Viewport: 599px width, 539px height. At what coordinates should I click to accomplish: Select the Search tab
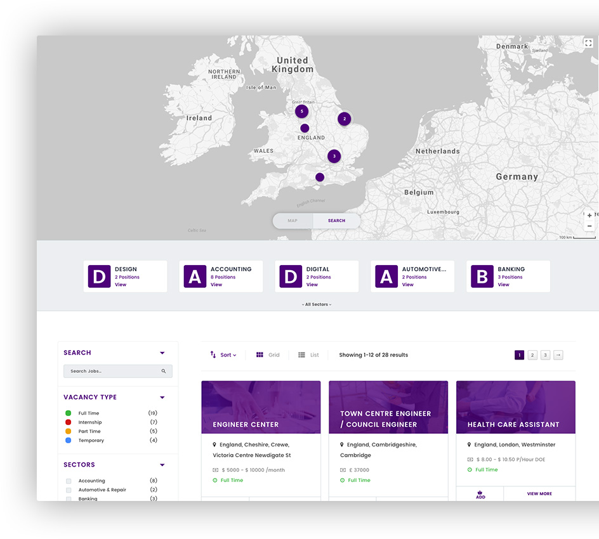click(336, 220)
